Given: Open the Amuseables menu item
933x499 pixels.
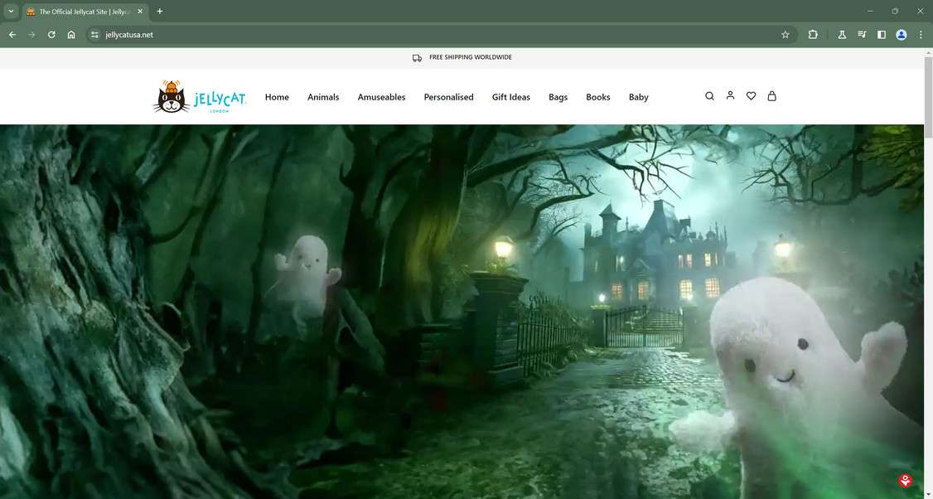Looking at the screenshot, I should [381, 97].
